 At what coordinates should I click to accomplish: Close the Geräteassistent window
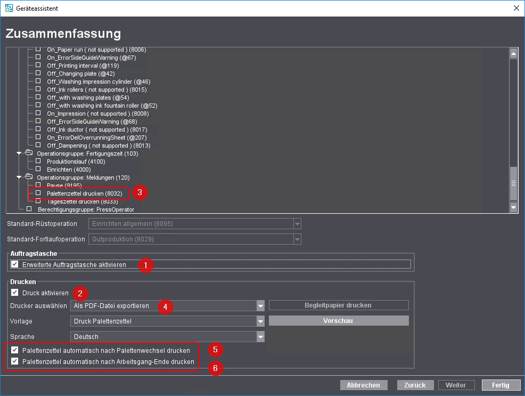point(516,8)
